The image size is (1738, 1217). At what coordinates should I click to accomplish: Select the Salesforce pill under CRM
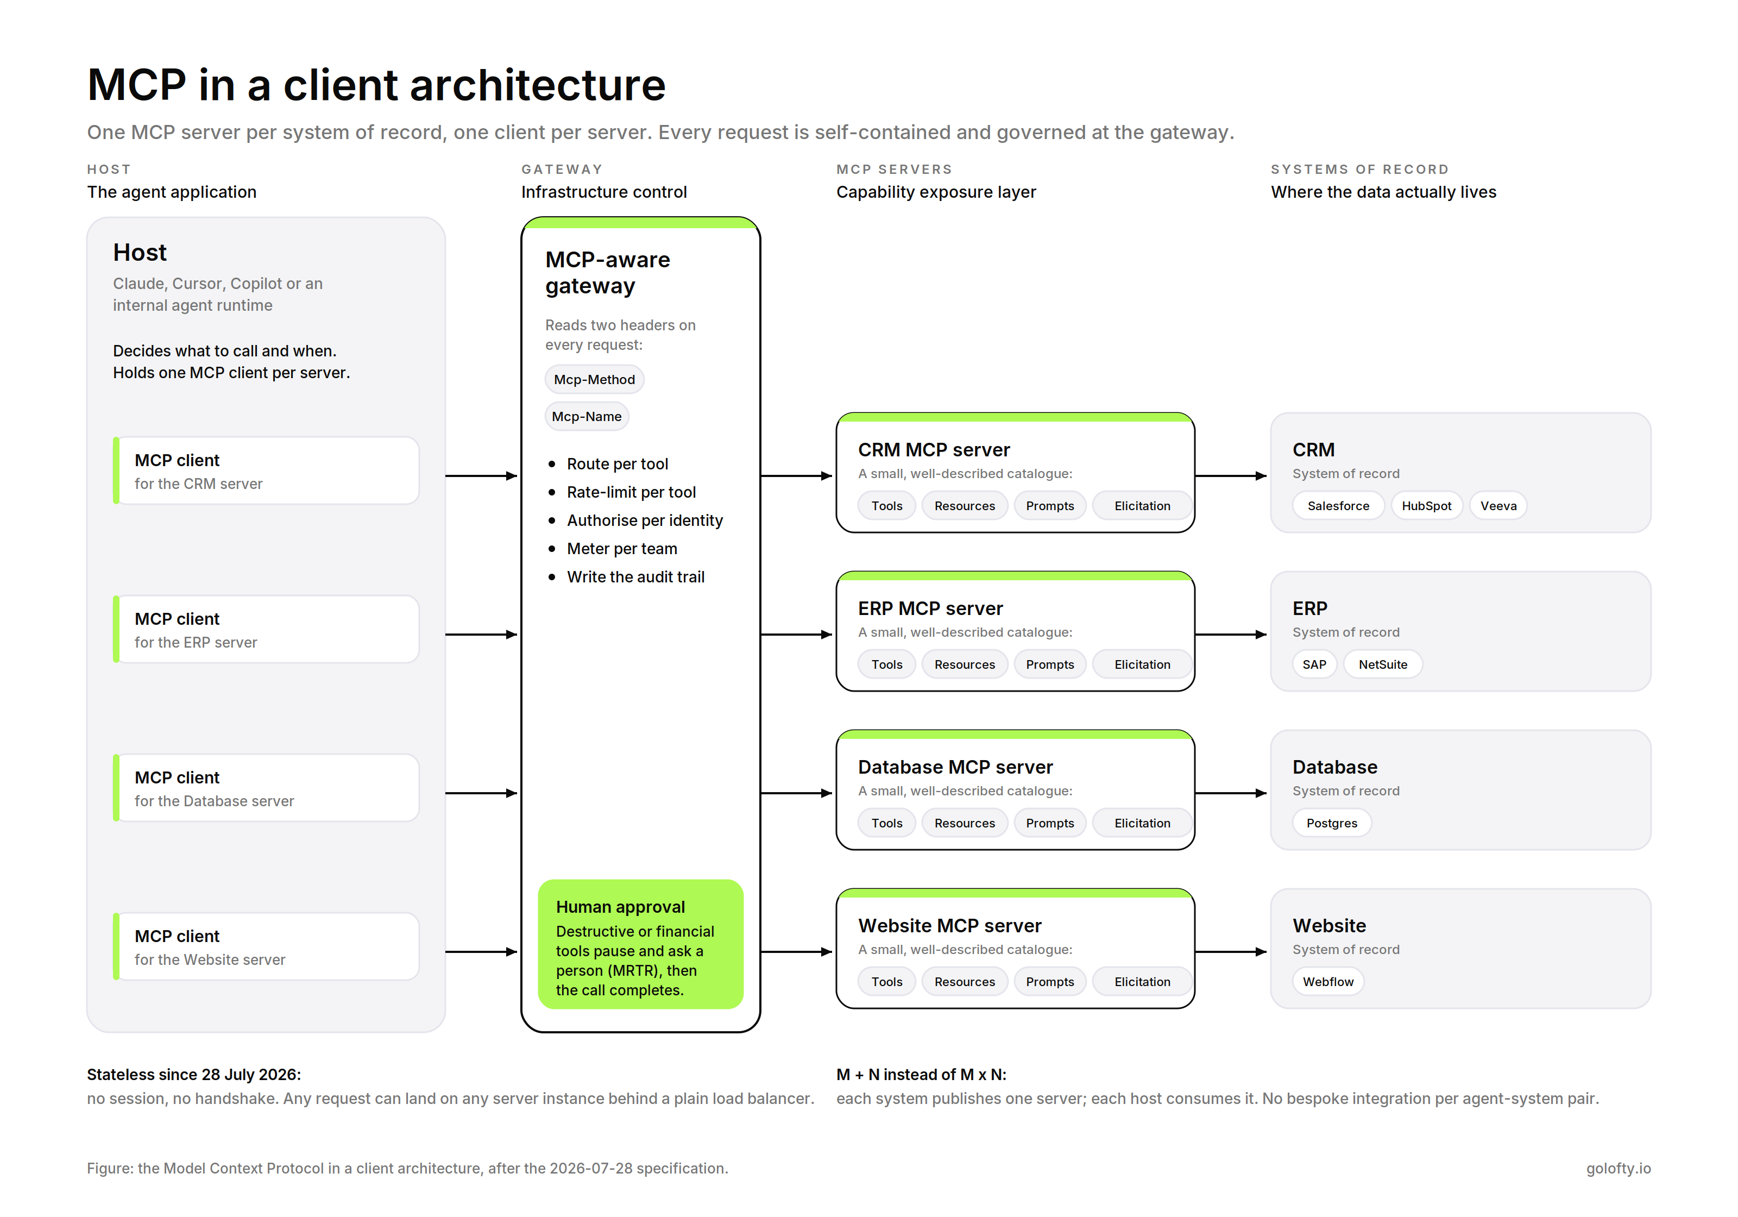click(x=1338, y=506)
